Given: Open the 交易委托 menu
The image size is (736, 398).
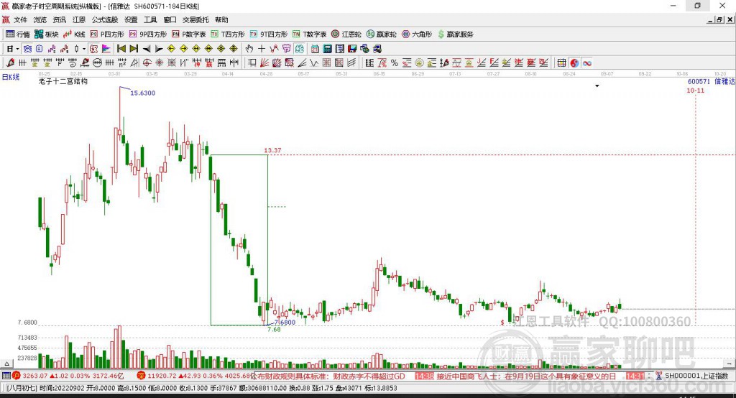Looking at the screenshot, I should point(195,19).
